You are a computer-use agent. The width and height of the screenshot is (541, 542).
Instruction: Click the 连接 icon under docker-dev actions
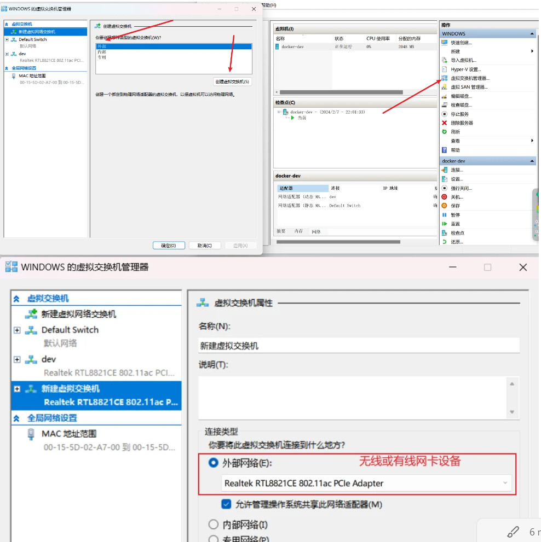(445, 170)
